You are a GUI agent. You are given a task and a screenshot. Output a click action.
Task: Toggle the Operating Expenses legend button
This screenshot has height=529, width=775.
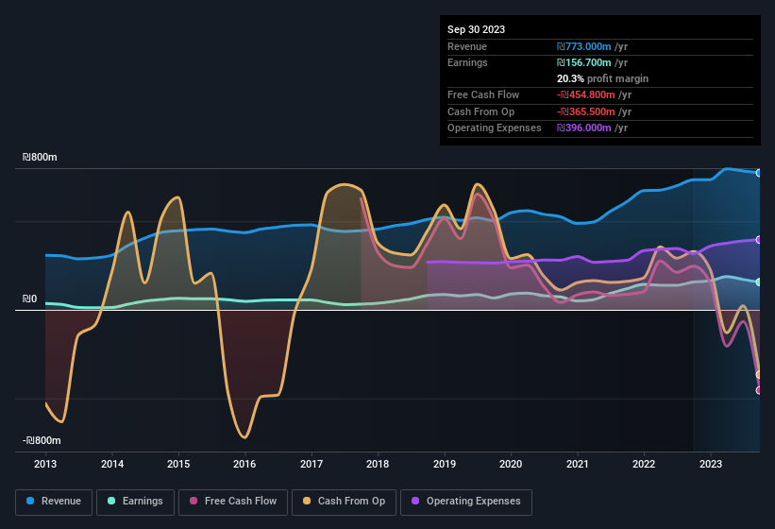point(466,502)
